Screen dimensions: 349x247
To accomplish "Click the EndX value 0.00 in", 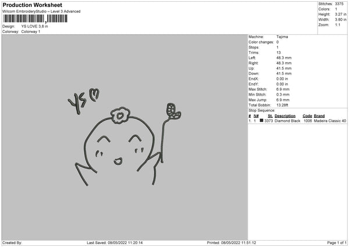I will (282, 79).
